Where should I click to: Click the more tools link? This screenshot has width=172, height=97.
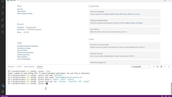coord(138,14)
